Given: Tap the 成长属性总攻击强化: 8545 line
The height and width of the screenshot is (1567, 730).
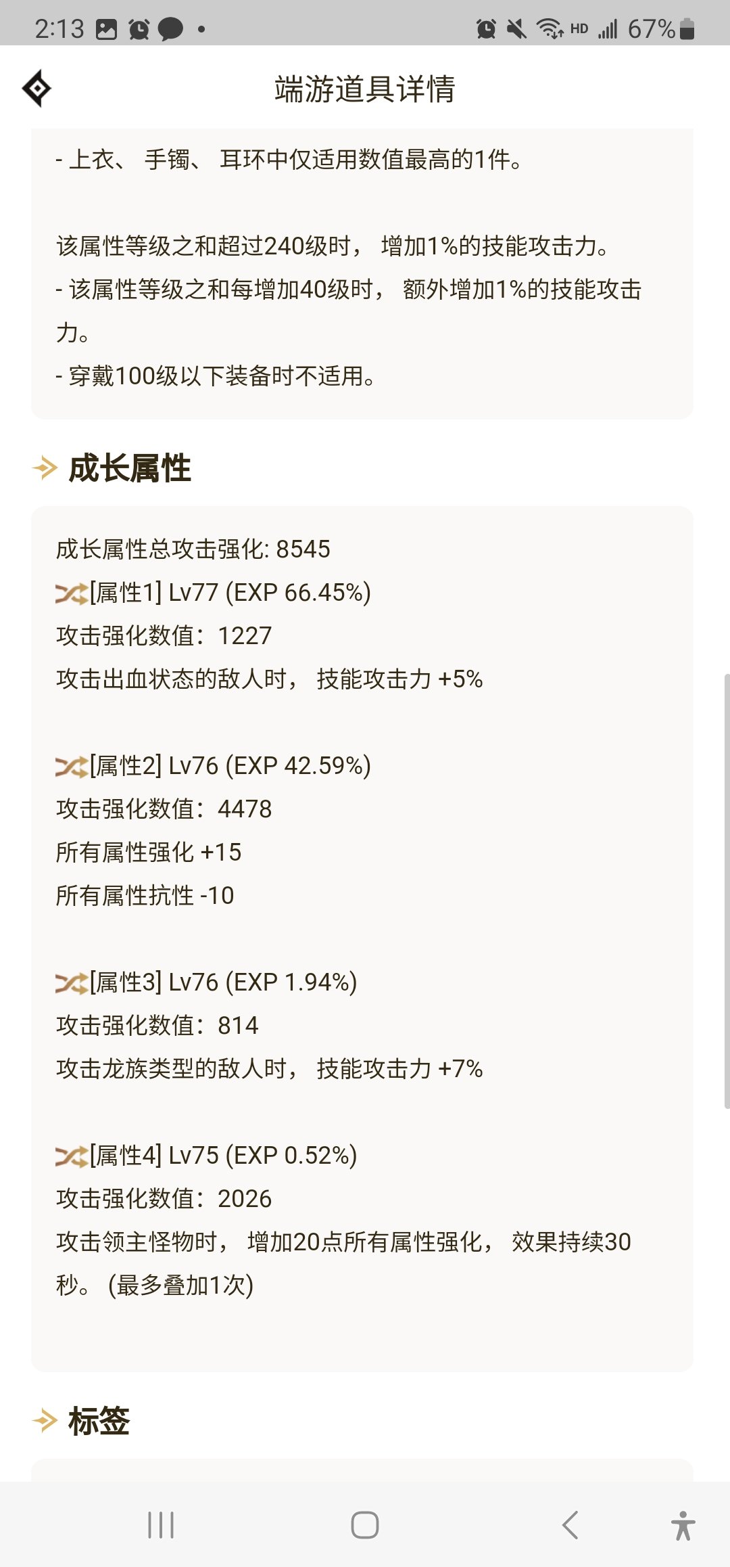Looking at the screenshot, I should (x=193, y=549).
